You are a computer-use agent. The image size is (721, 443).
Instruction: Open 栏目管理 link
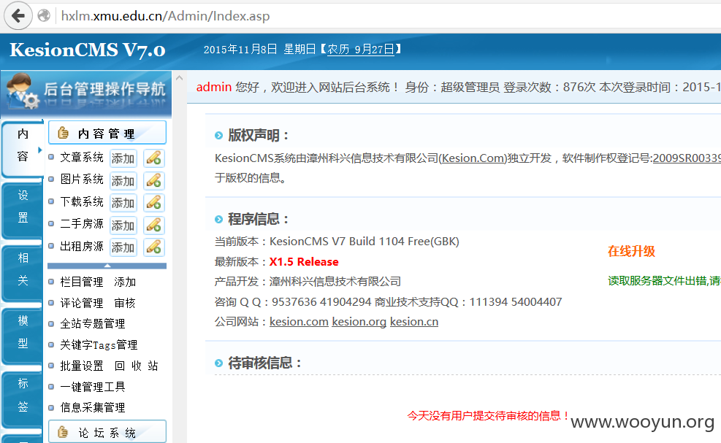(x=82, y=282)
